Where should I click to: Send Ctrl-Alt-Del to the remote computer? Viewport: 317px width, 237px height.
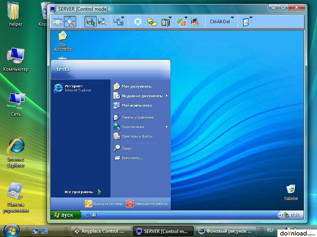[x=220, y=22]
